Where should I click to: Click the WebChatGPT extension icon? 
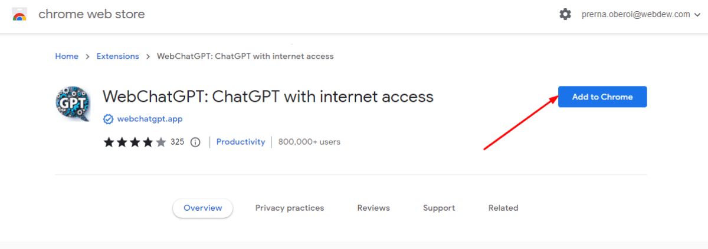click(x=73, y=105)
